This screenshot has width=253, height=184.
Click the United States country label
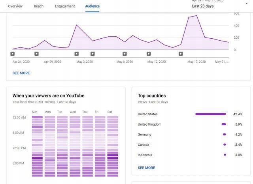(x=147, y=114)
